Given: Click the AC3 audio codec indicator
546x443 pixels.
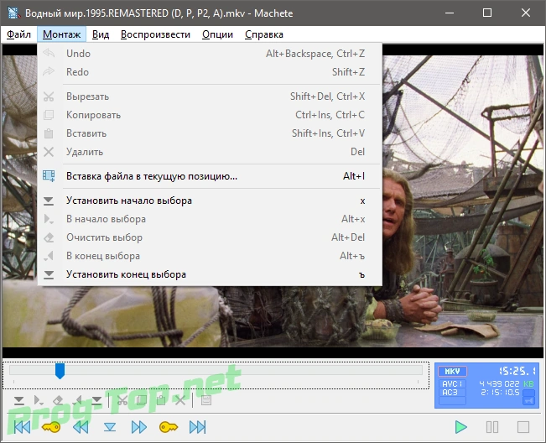Looking at the screenshot, I should point(452,393).
